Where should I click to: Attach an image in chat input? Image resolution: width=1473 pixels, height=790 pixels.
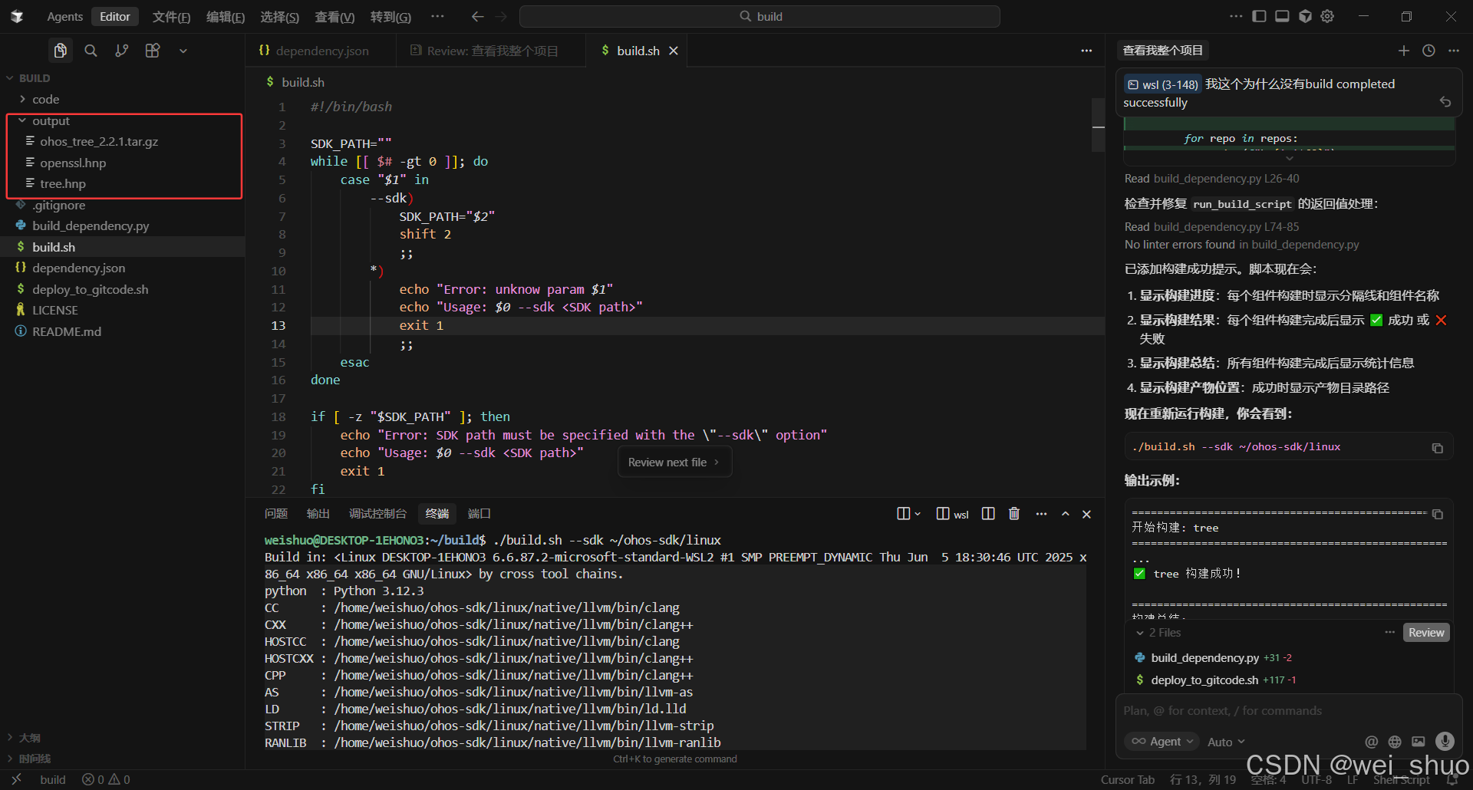(1419, 742)
